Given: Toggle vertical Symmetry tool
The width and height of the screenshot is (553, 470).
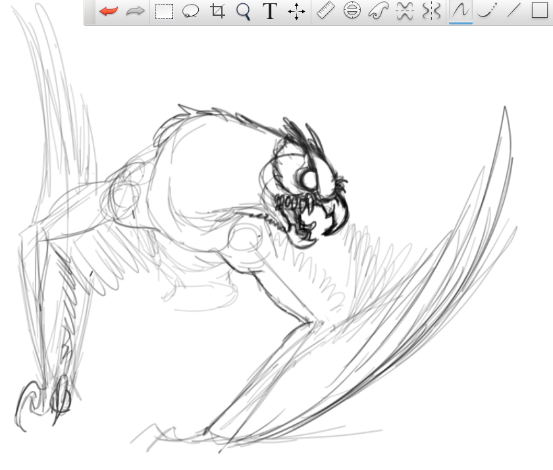Looking at the screenshot, I should click(431, 11).
